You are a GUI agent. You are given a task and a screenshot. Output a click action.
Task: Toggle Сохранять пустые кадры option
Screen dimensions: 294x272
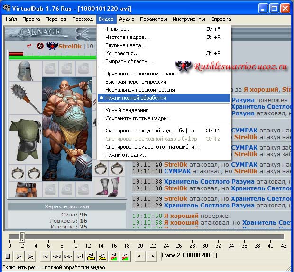click(164, 119)
